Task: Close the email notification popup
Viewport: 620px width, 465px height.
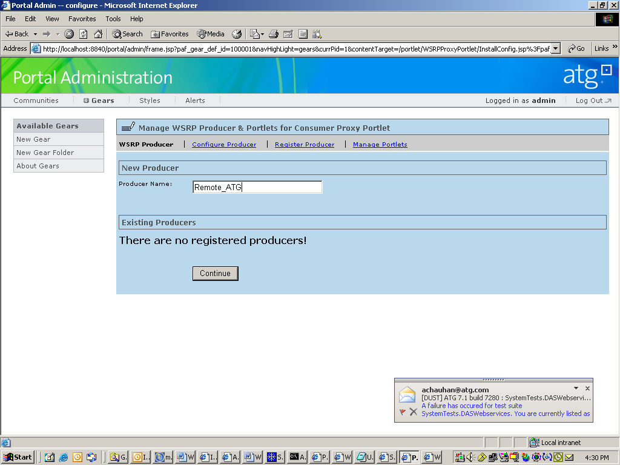Action: click(x=587, y=388)
